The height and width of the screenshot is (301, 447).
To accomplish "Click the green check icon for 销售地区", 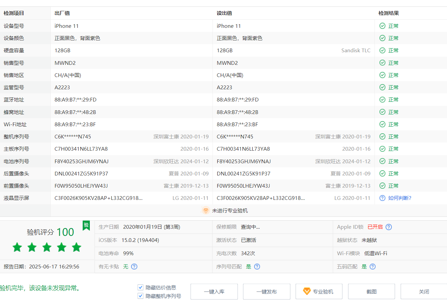I will (x=382, y=75).
